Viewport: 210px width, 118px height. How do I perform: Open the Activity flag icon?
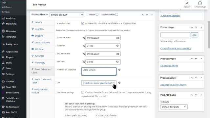(187, 3)
